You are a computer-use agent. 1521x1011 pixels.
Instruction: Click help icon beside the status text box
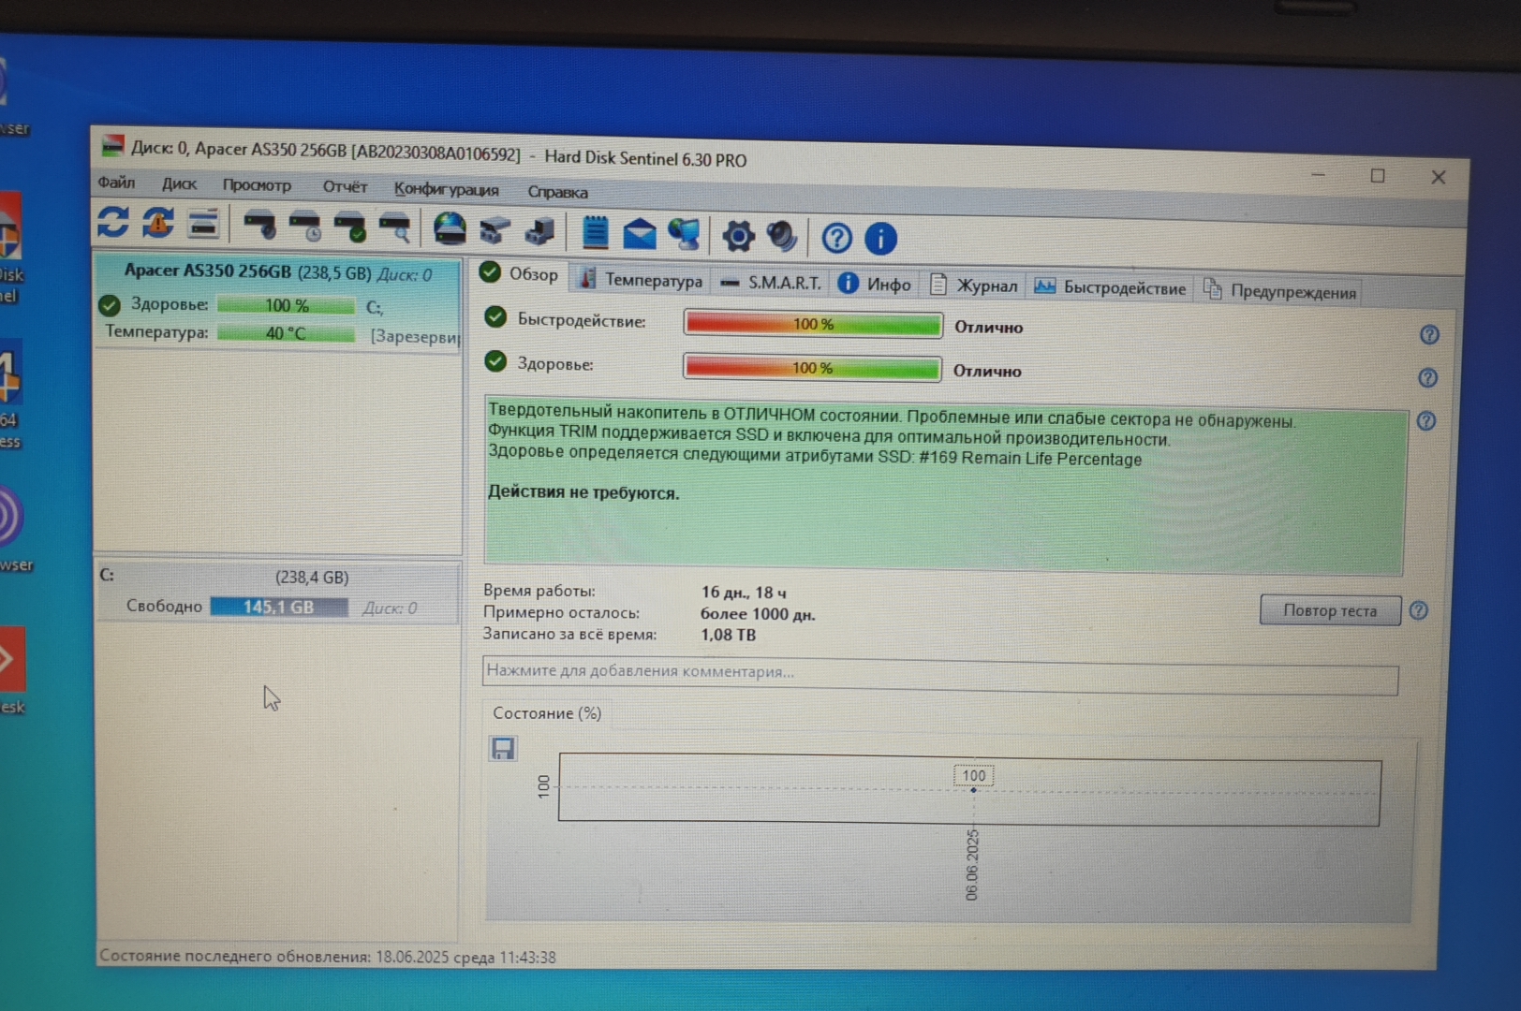click(x=1426, y=421)
